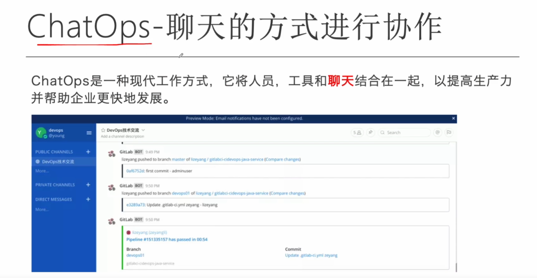Click More... under Direct Messages
The height and width of the screenshot is (278, 537).
pyautogui.click(x=42, y=210)
